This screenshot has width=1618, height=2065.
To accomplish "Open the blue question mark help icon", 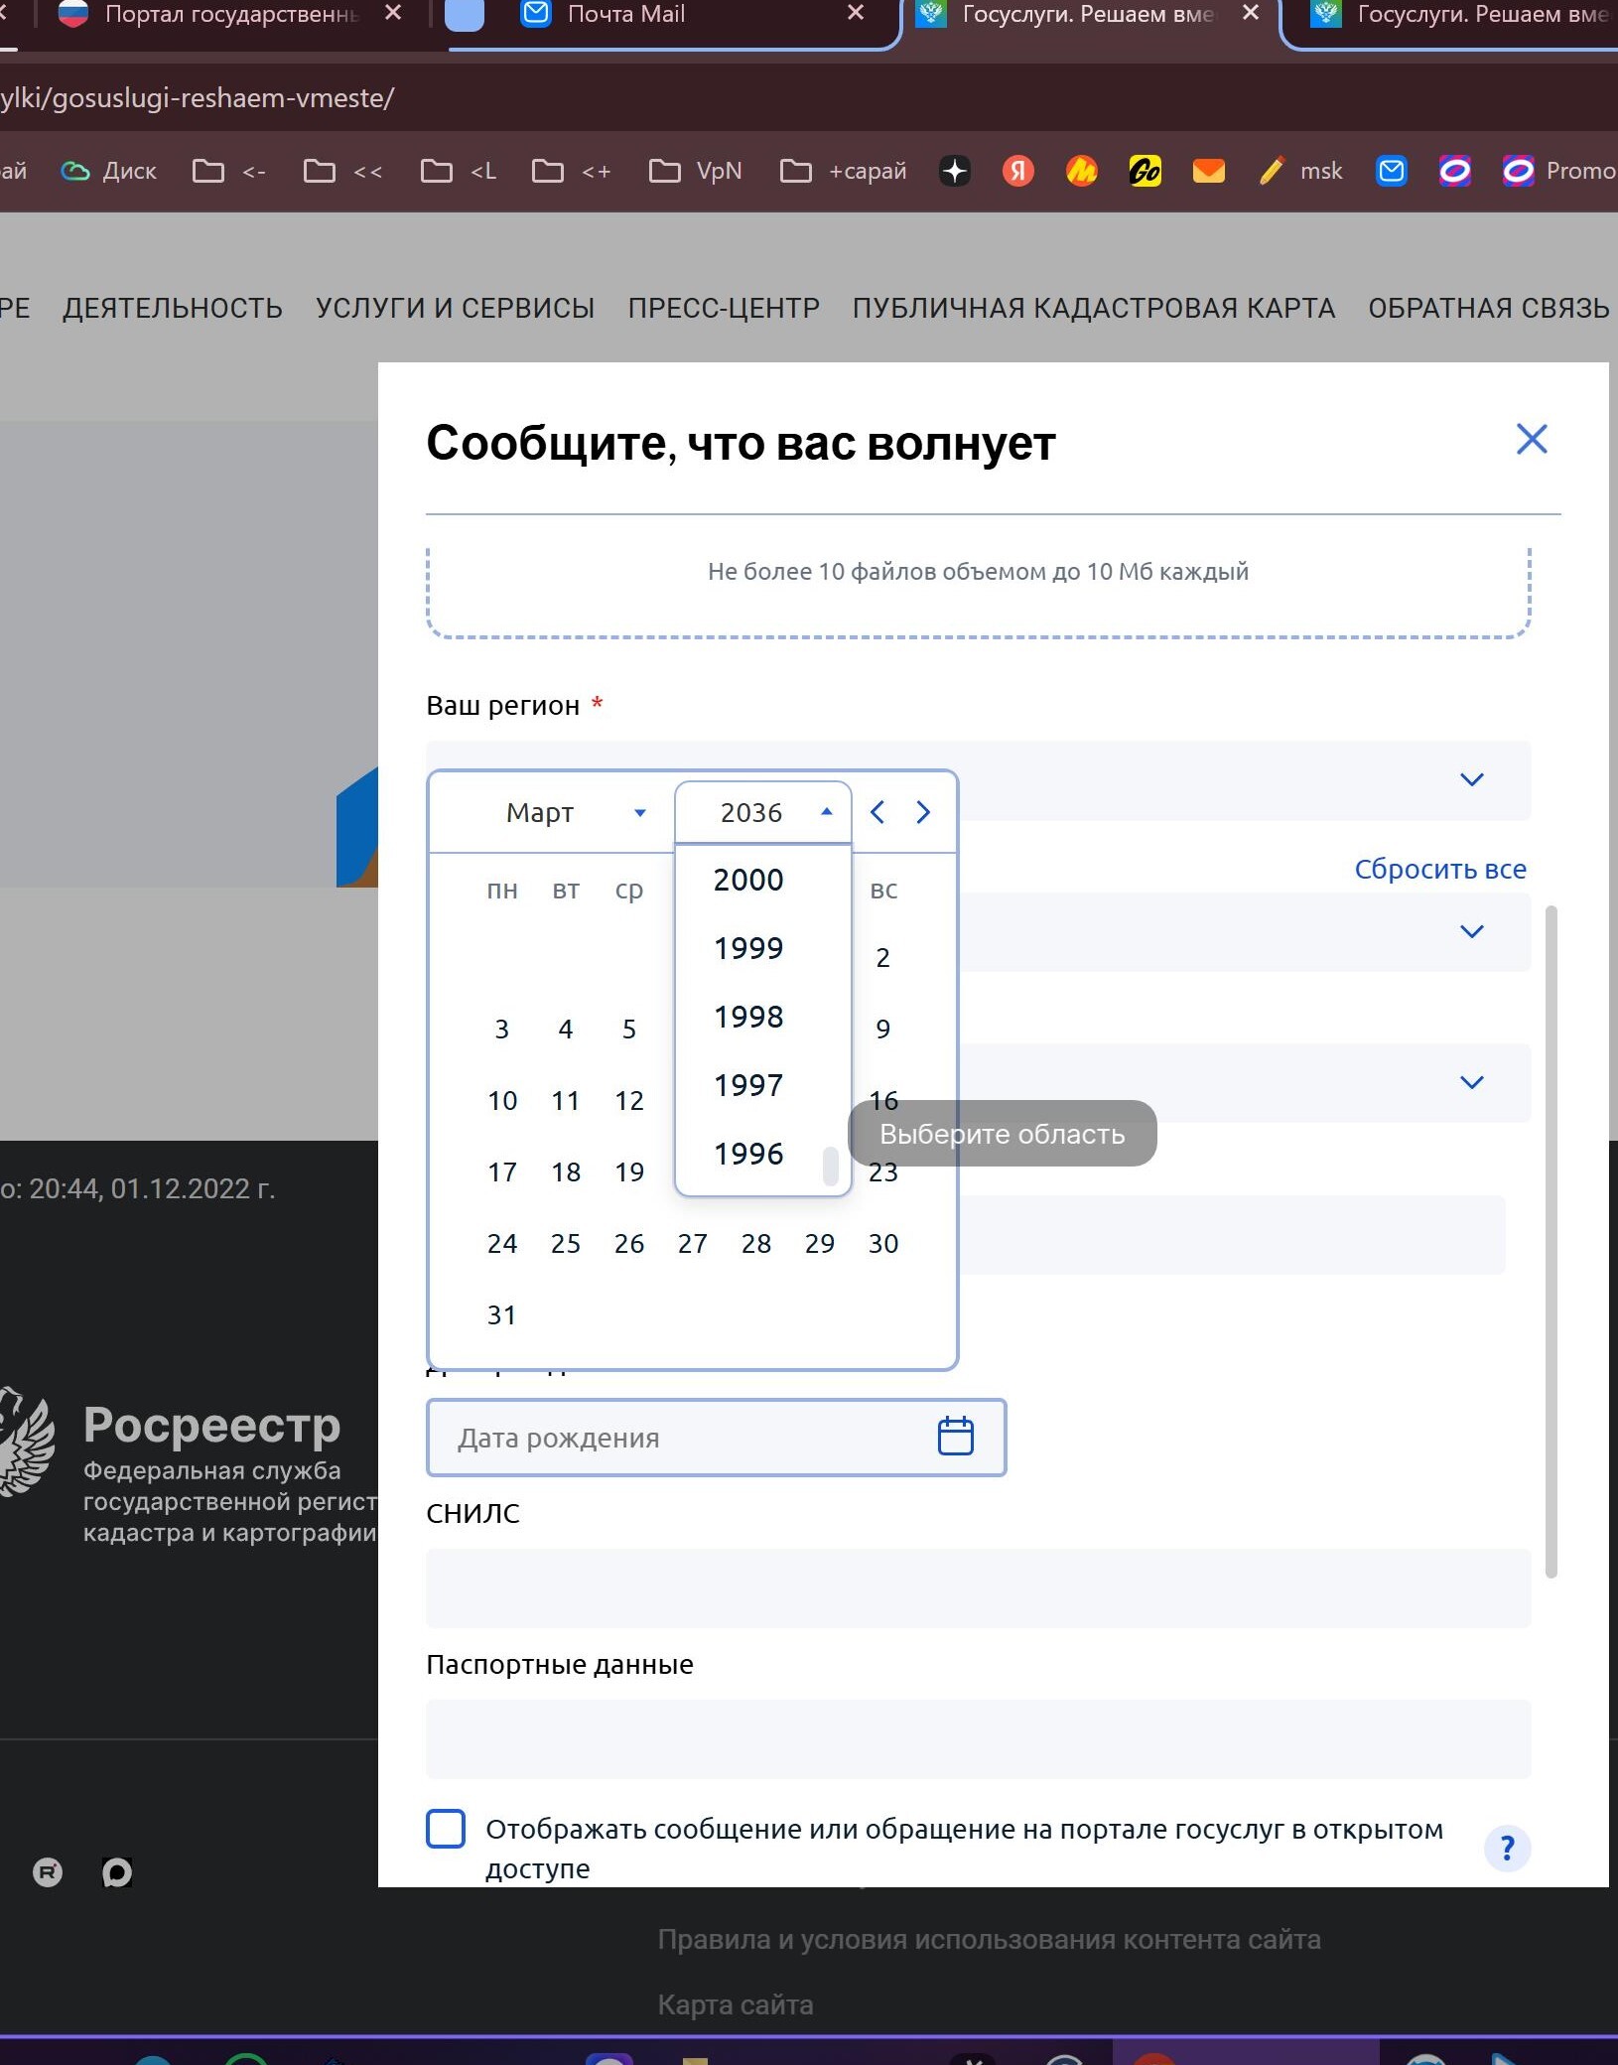I will [x=1507, y=1849].
